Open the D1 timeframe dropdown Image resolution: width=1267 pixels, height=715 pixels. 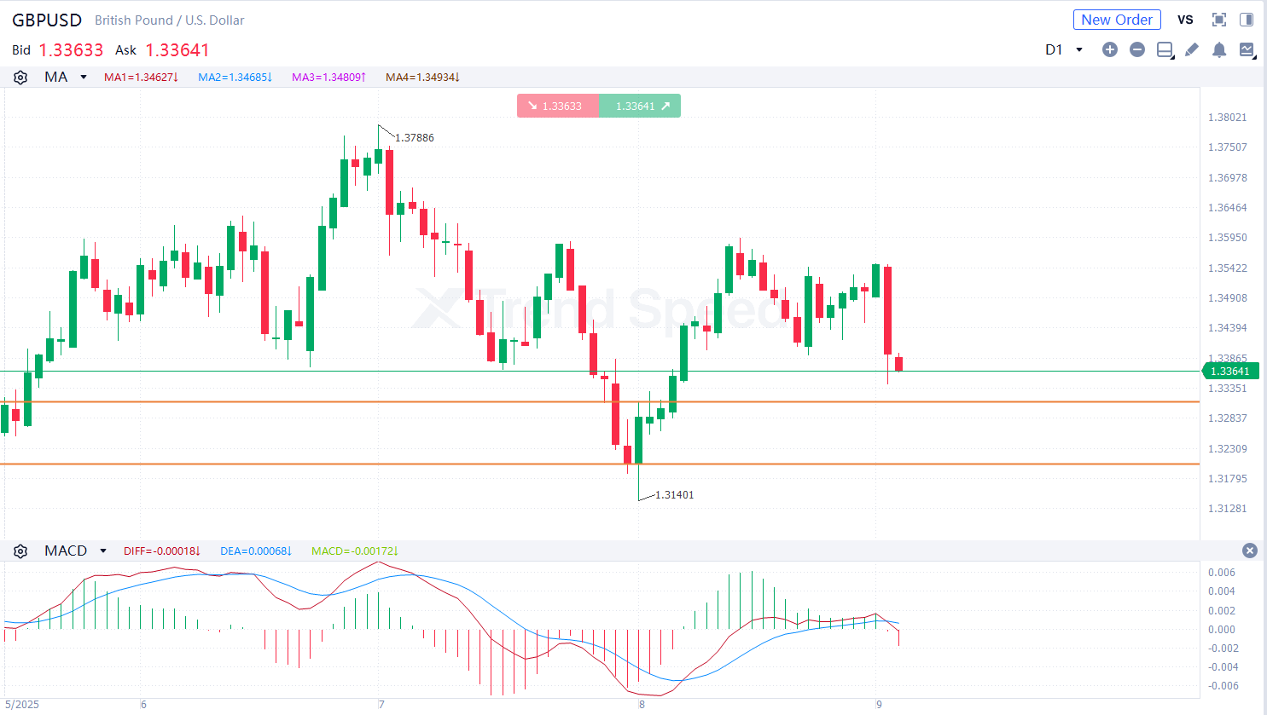[1064, 49]
